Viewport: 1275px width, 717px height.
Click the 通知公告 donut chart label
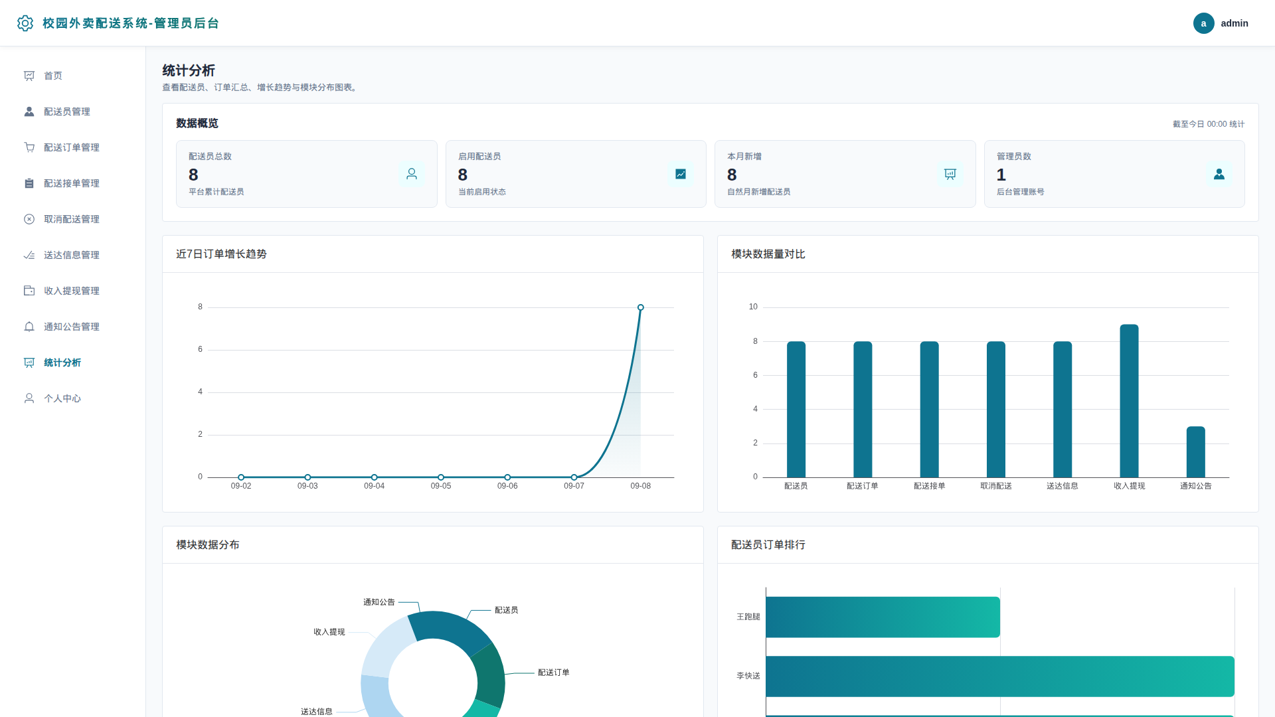pos(379,602)
